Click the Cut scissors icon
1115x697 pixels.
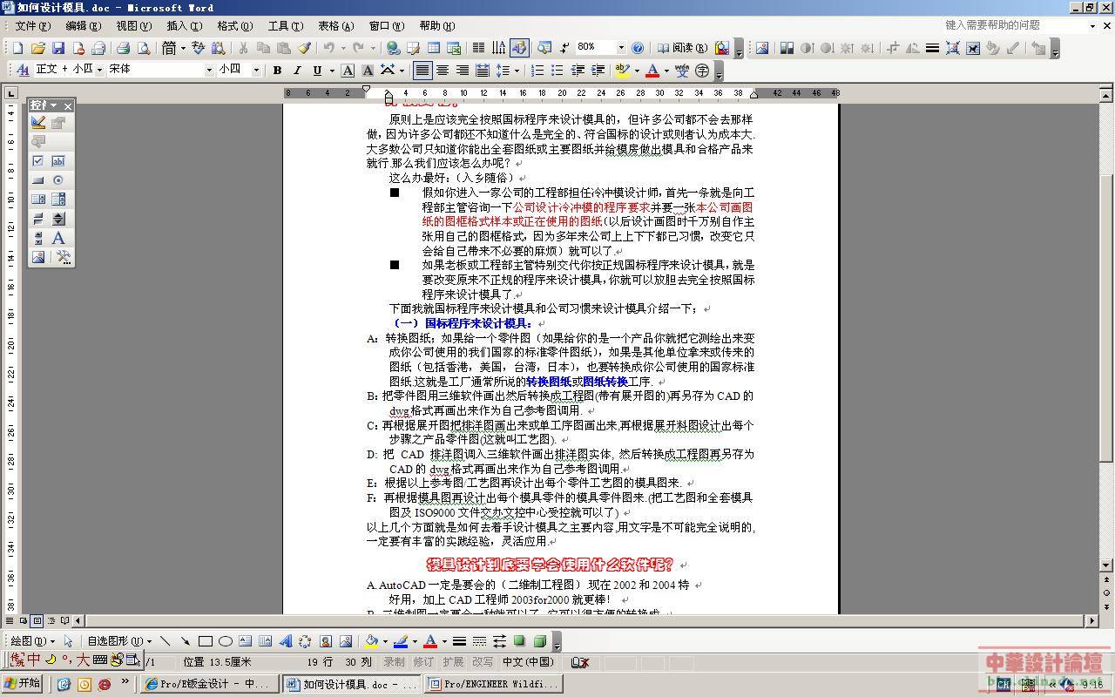tap(243, 48)
